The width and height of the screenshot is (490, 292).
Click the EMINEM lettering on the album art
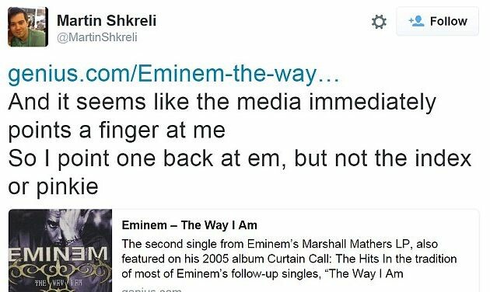[x=58, y=255]
